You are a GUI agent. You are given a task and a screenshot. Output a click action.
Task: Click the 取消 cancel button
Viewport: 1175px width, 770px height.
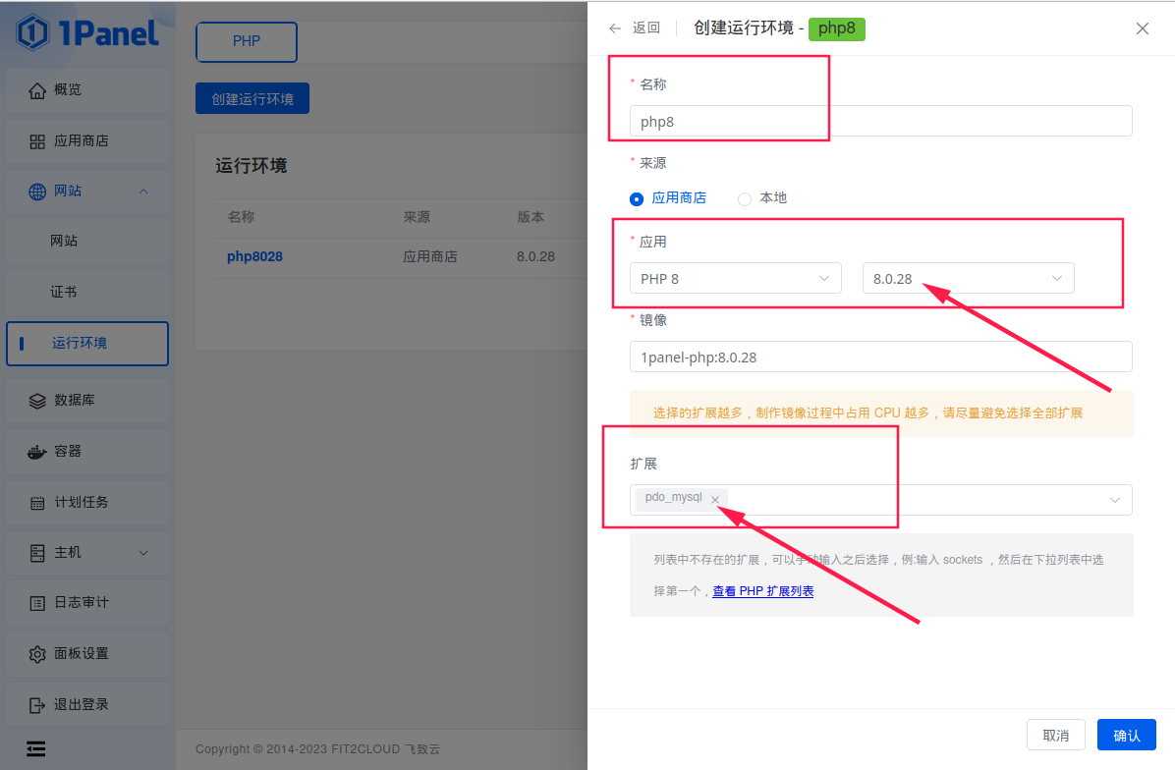[1056, 736]
